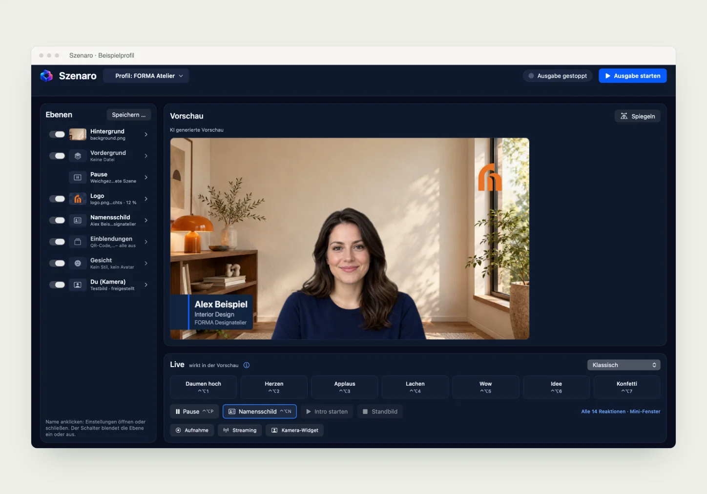Mirror the preview with Spiegeln
The width and height of the screenshot is (707, 494).
[637, 116]
